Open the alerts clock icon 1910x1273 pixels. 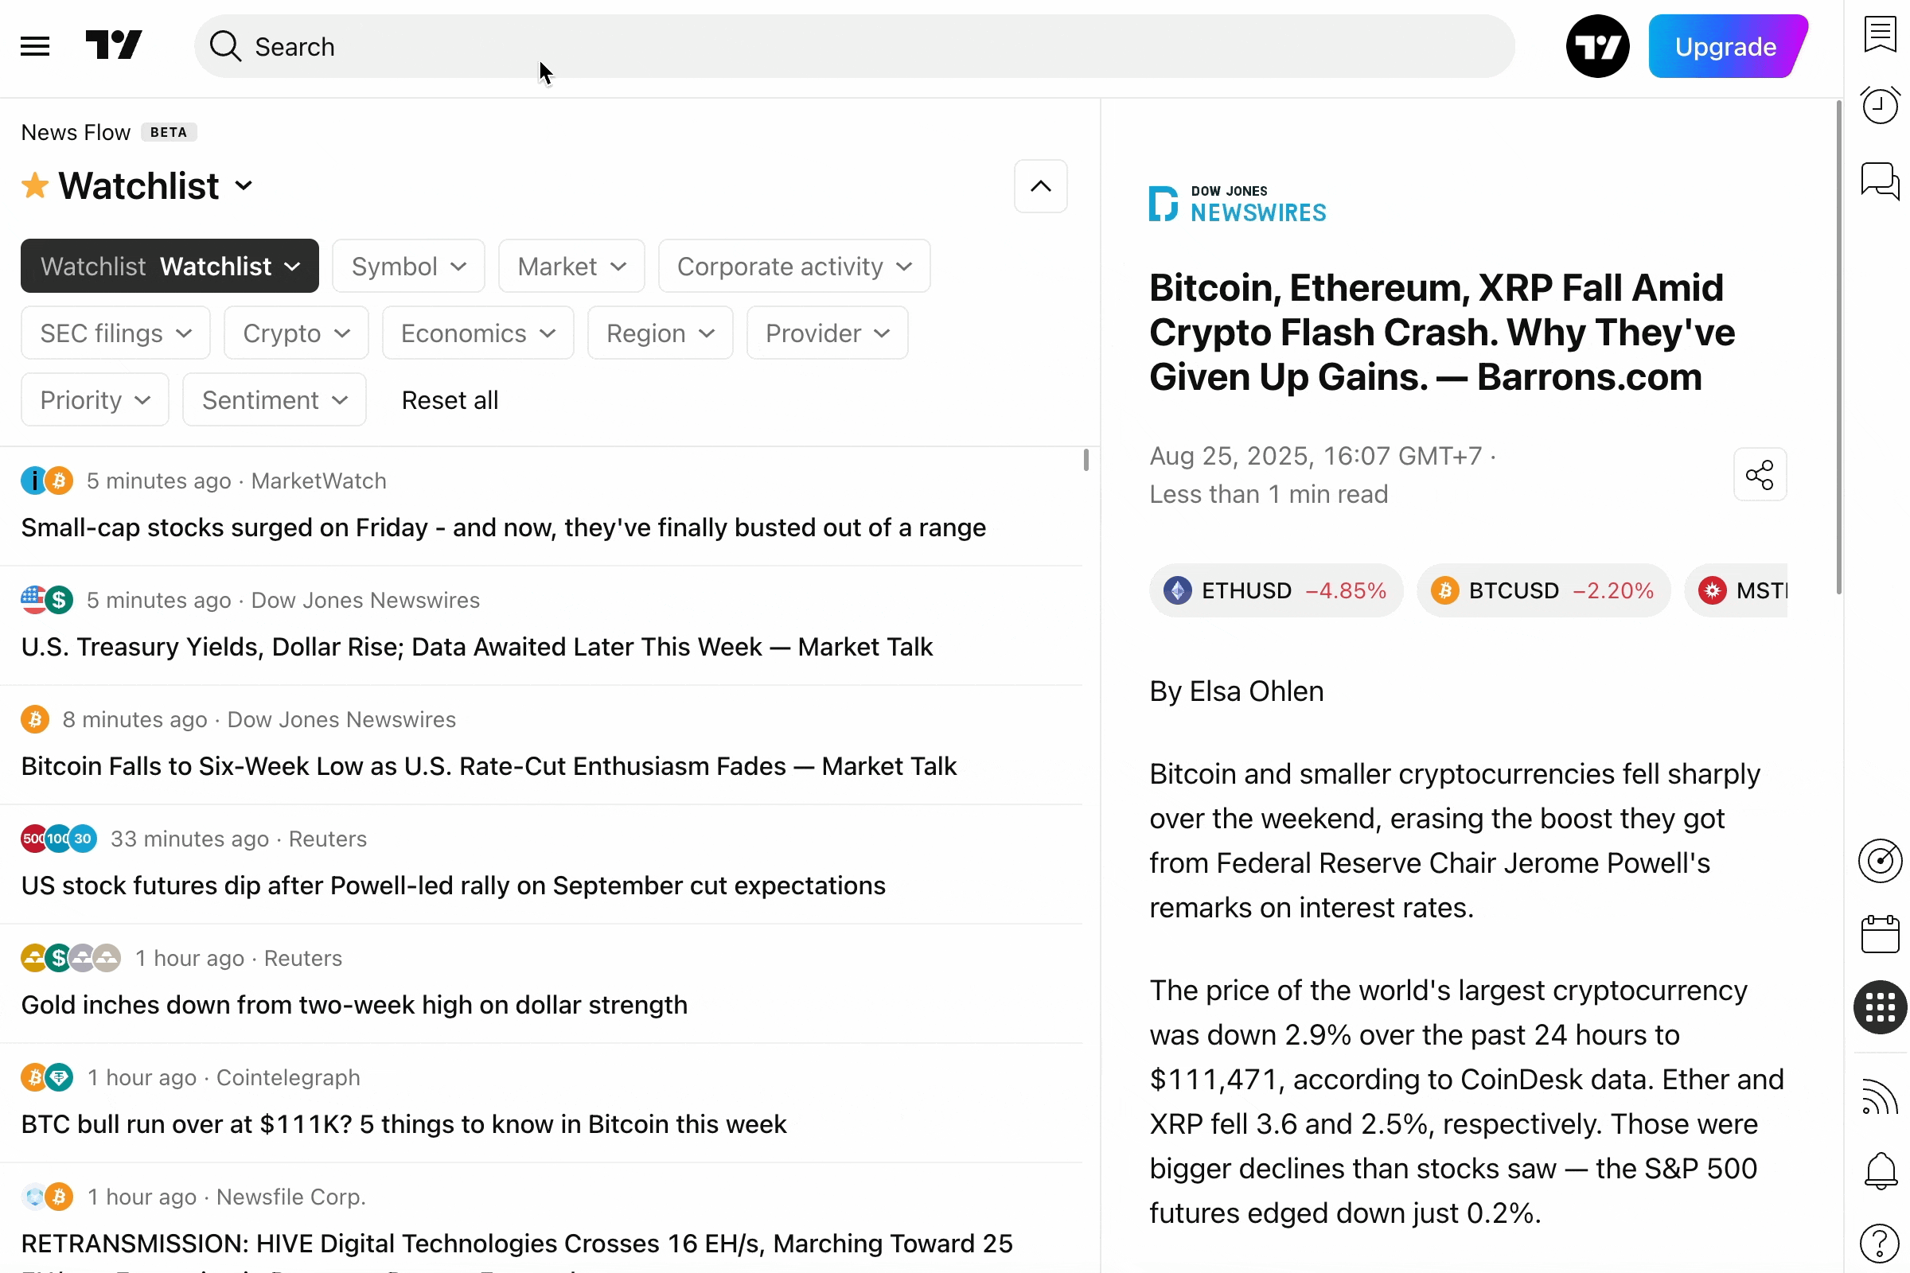click(x=1879, y=106)
